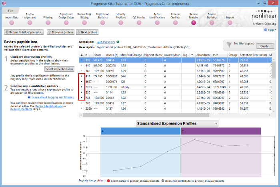Go to the Report step

(x=230, y=23)
